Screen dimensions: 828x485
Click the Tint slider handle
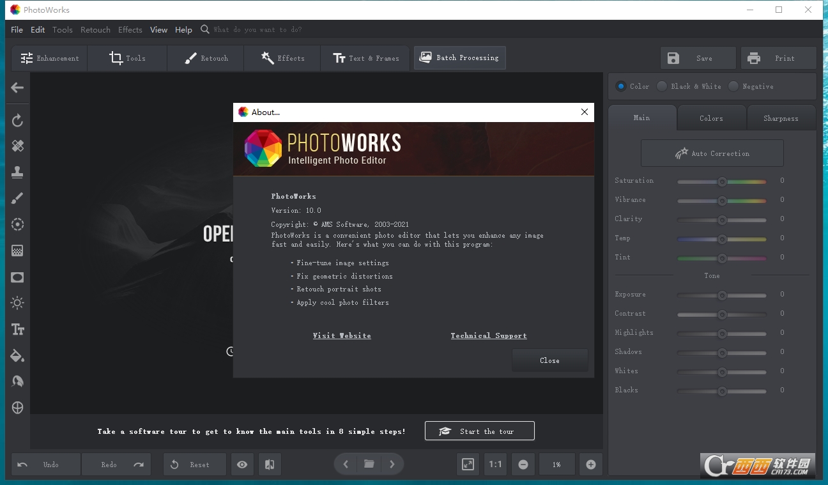[x=722, y=258]
